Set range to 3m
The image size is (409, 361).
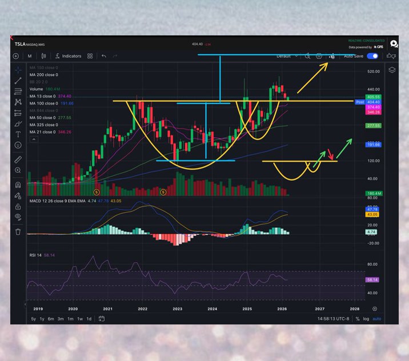pos(61,319)
